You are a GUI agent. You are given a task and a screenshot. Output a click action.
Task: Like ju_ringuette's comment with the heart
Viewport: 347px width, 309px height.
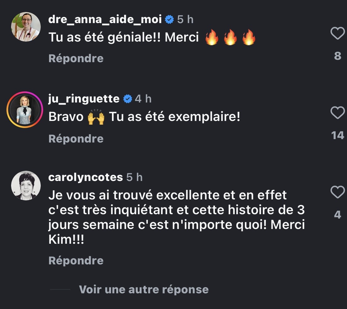click(337, 113)
